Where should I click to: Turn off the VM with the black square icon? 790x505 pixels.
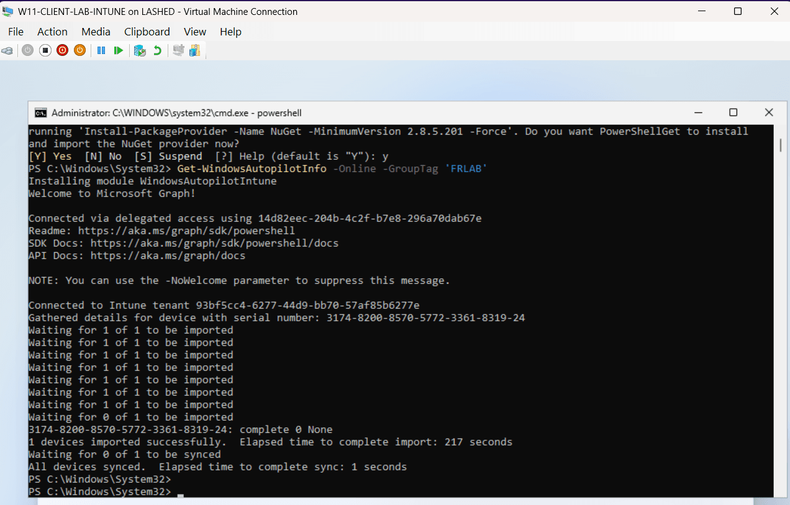click(45, 51)
